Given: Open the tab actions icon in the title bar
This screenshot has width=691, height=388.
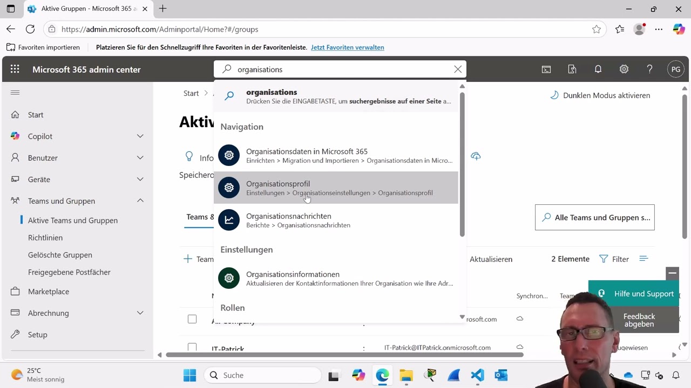Looking at the screenshot, I should coord(11,9).
